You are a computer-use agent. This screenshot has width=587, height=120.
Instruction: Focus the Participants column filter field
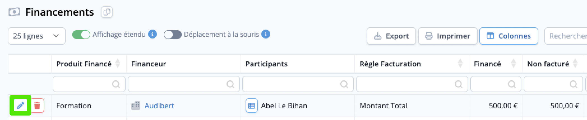click(x=298, y=84)
